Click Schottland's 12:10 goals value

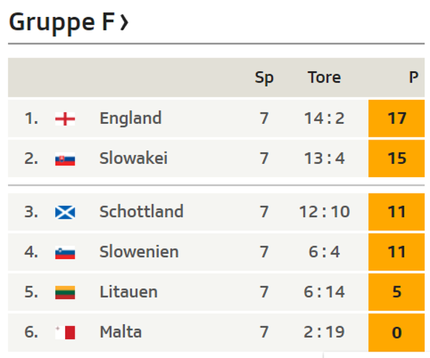coord(324,212)
